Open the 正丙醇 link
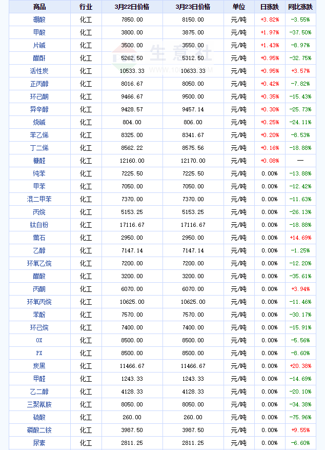The width and height of the screenshot is (325, 450). [x=39, y=84]
